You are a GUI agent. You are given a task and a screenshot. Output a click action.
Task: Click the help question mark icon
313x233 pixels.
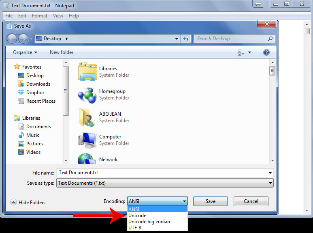(x=266, y=52)
